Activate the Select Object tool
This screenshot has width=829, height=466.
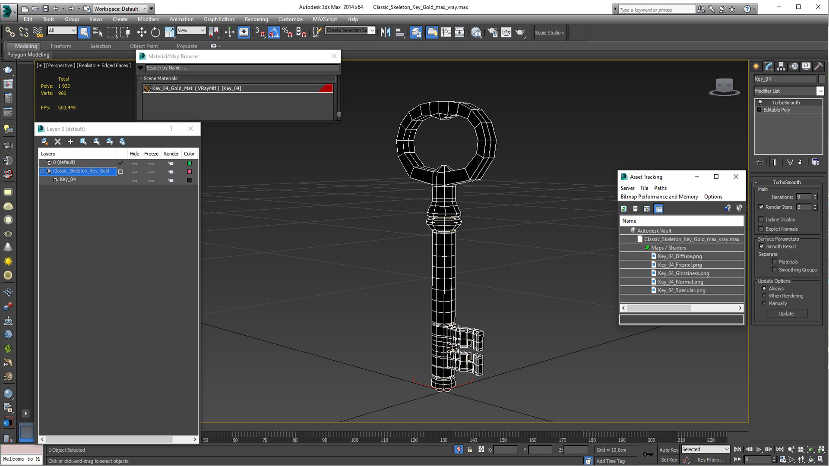[x=84, y=32]
